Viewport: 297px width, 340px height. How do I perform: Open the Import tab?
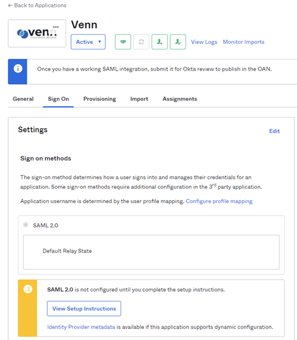click(139, 99)
